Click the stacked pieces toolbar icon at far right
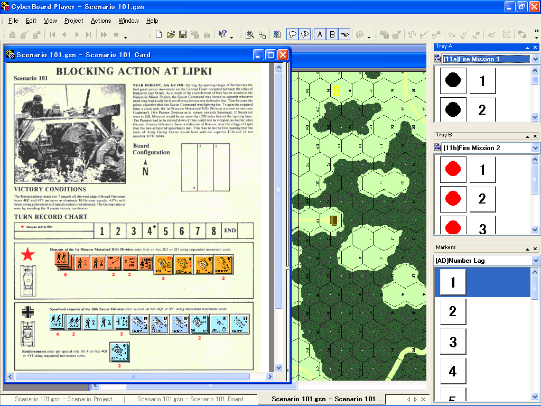The height and width of the screenshot is (406, 541). point(522,34)
